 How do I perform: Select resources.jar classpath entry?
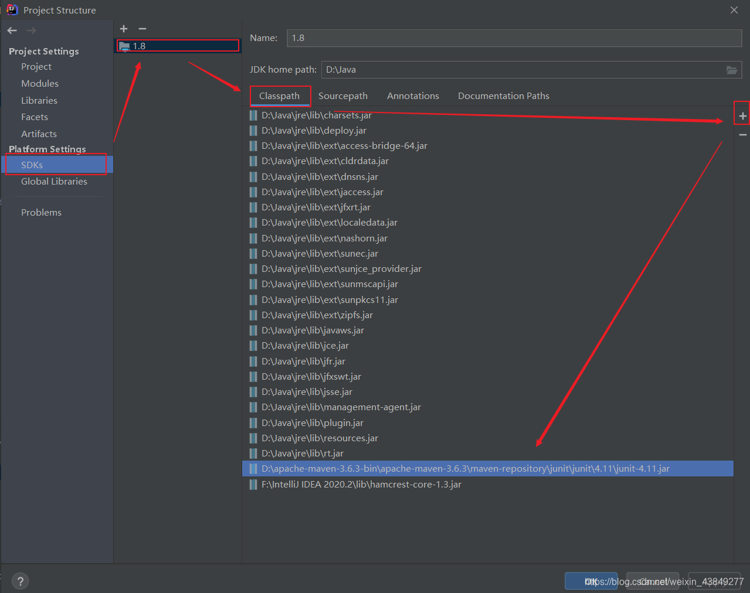(488, 438)
